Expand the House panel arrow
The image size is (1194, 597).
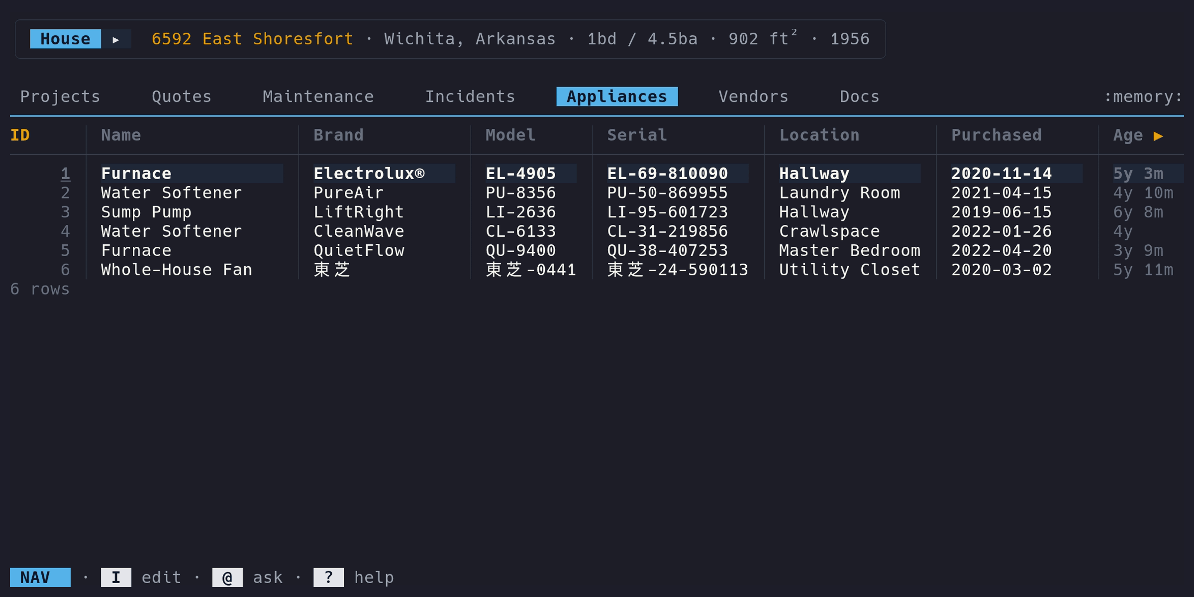click(x=116, y=39)
